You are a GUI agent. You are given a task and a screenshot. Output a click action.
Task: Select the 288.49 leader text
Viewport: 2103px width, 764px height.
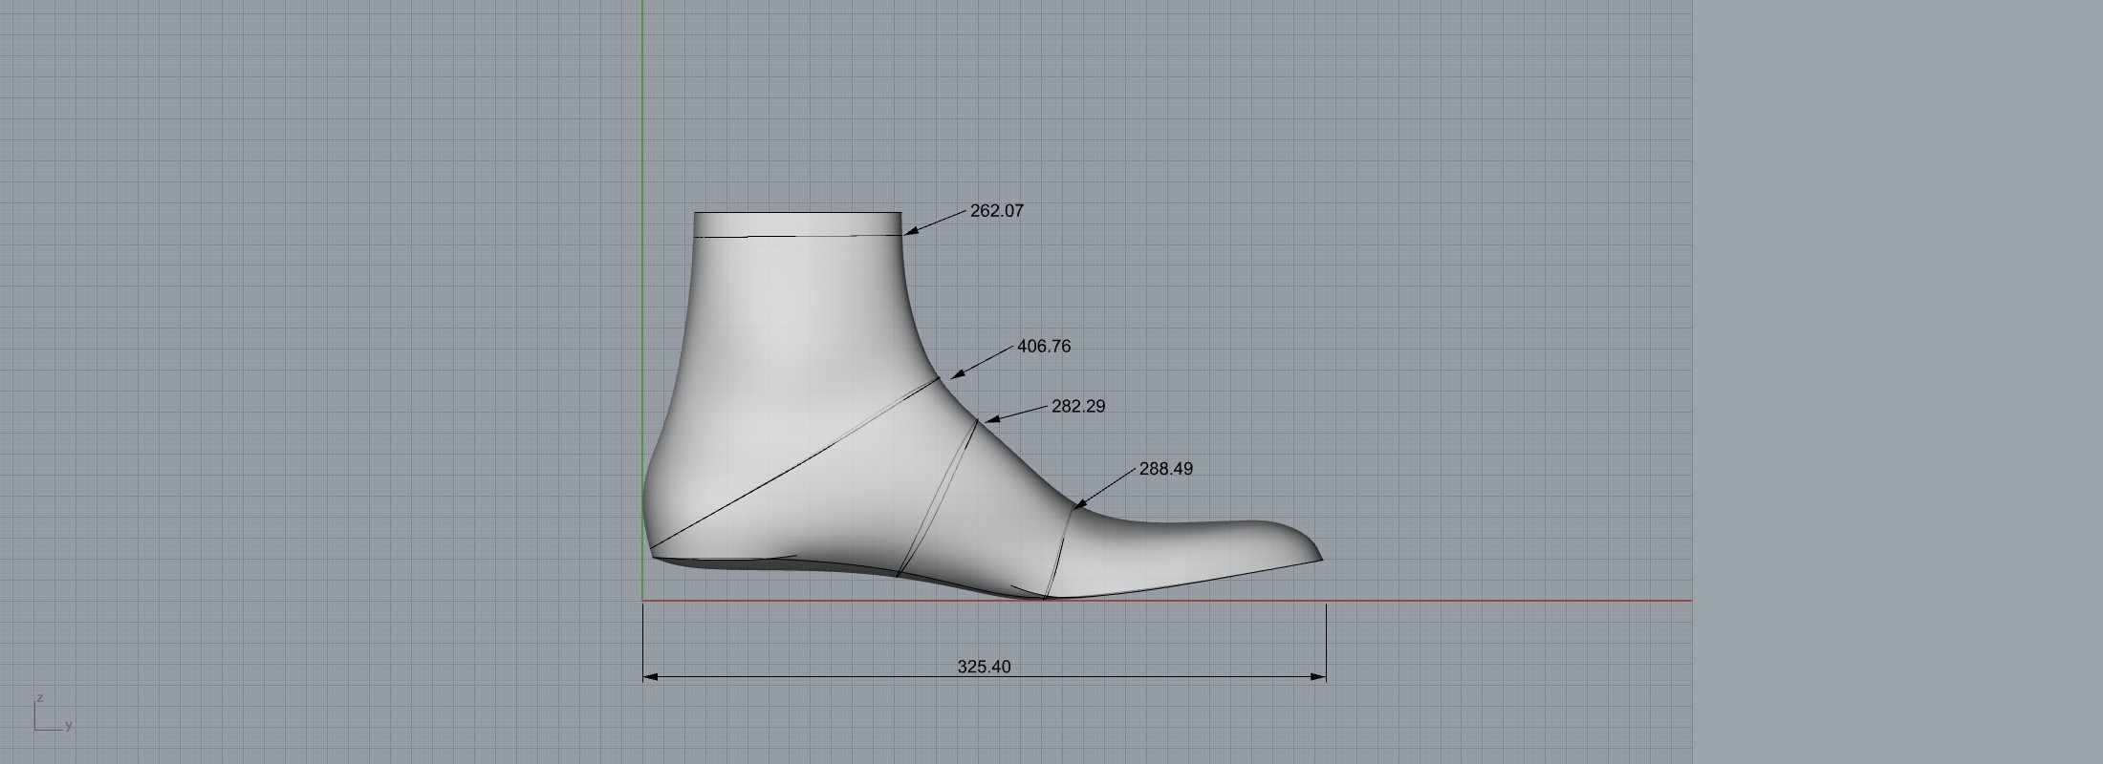[x=1165, y=469]
